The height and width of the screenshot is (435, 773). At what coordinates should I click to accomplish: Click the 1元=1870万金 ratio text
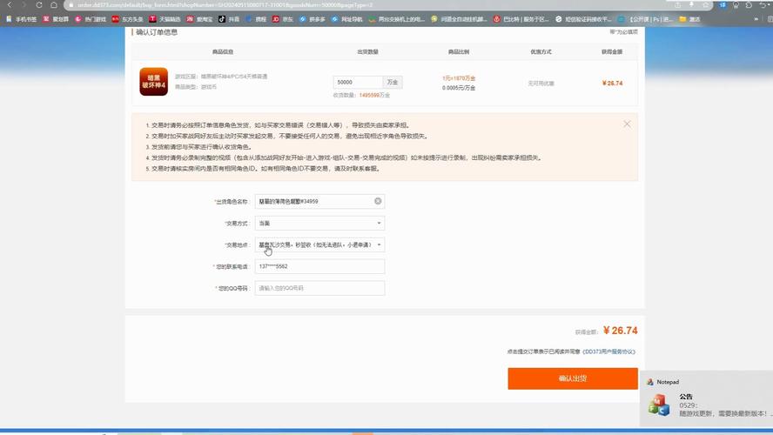point(459,78)
